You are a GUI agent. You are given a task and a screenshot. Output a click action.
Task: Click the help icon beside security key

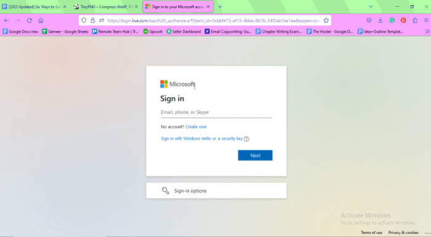[246, 139]
